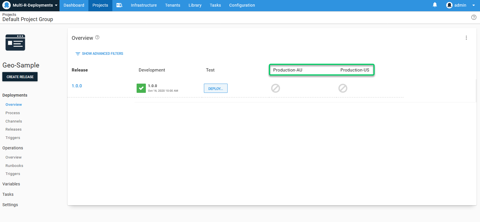This screenshot has width=480, height=222.
Task: Click the help icon beside Overview heading
Action: [x=97, y=37]
